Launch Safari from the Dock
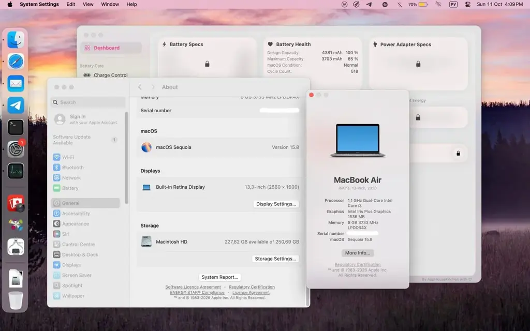The image size is (530, 331). (x=16, y=62)
